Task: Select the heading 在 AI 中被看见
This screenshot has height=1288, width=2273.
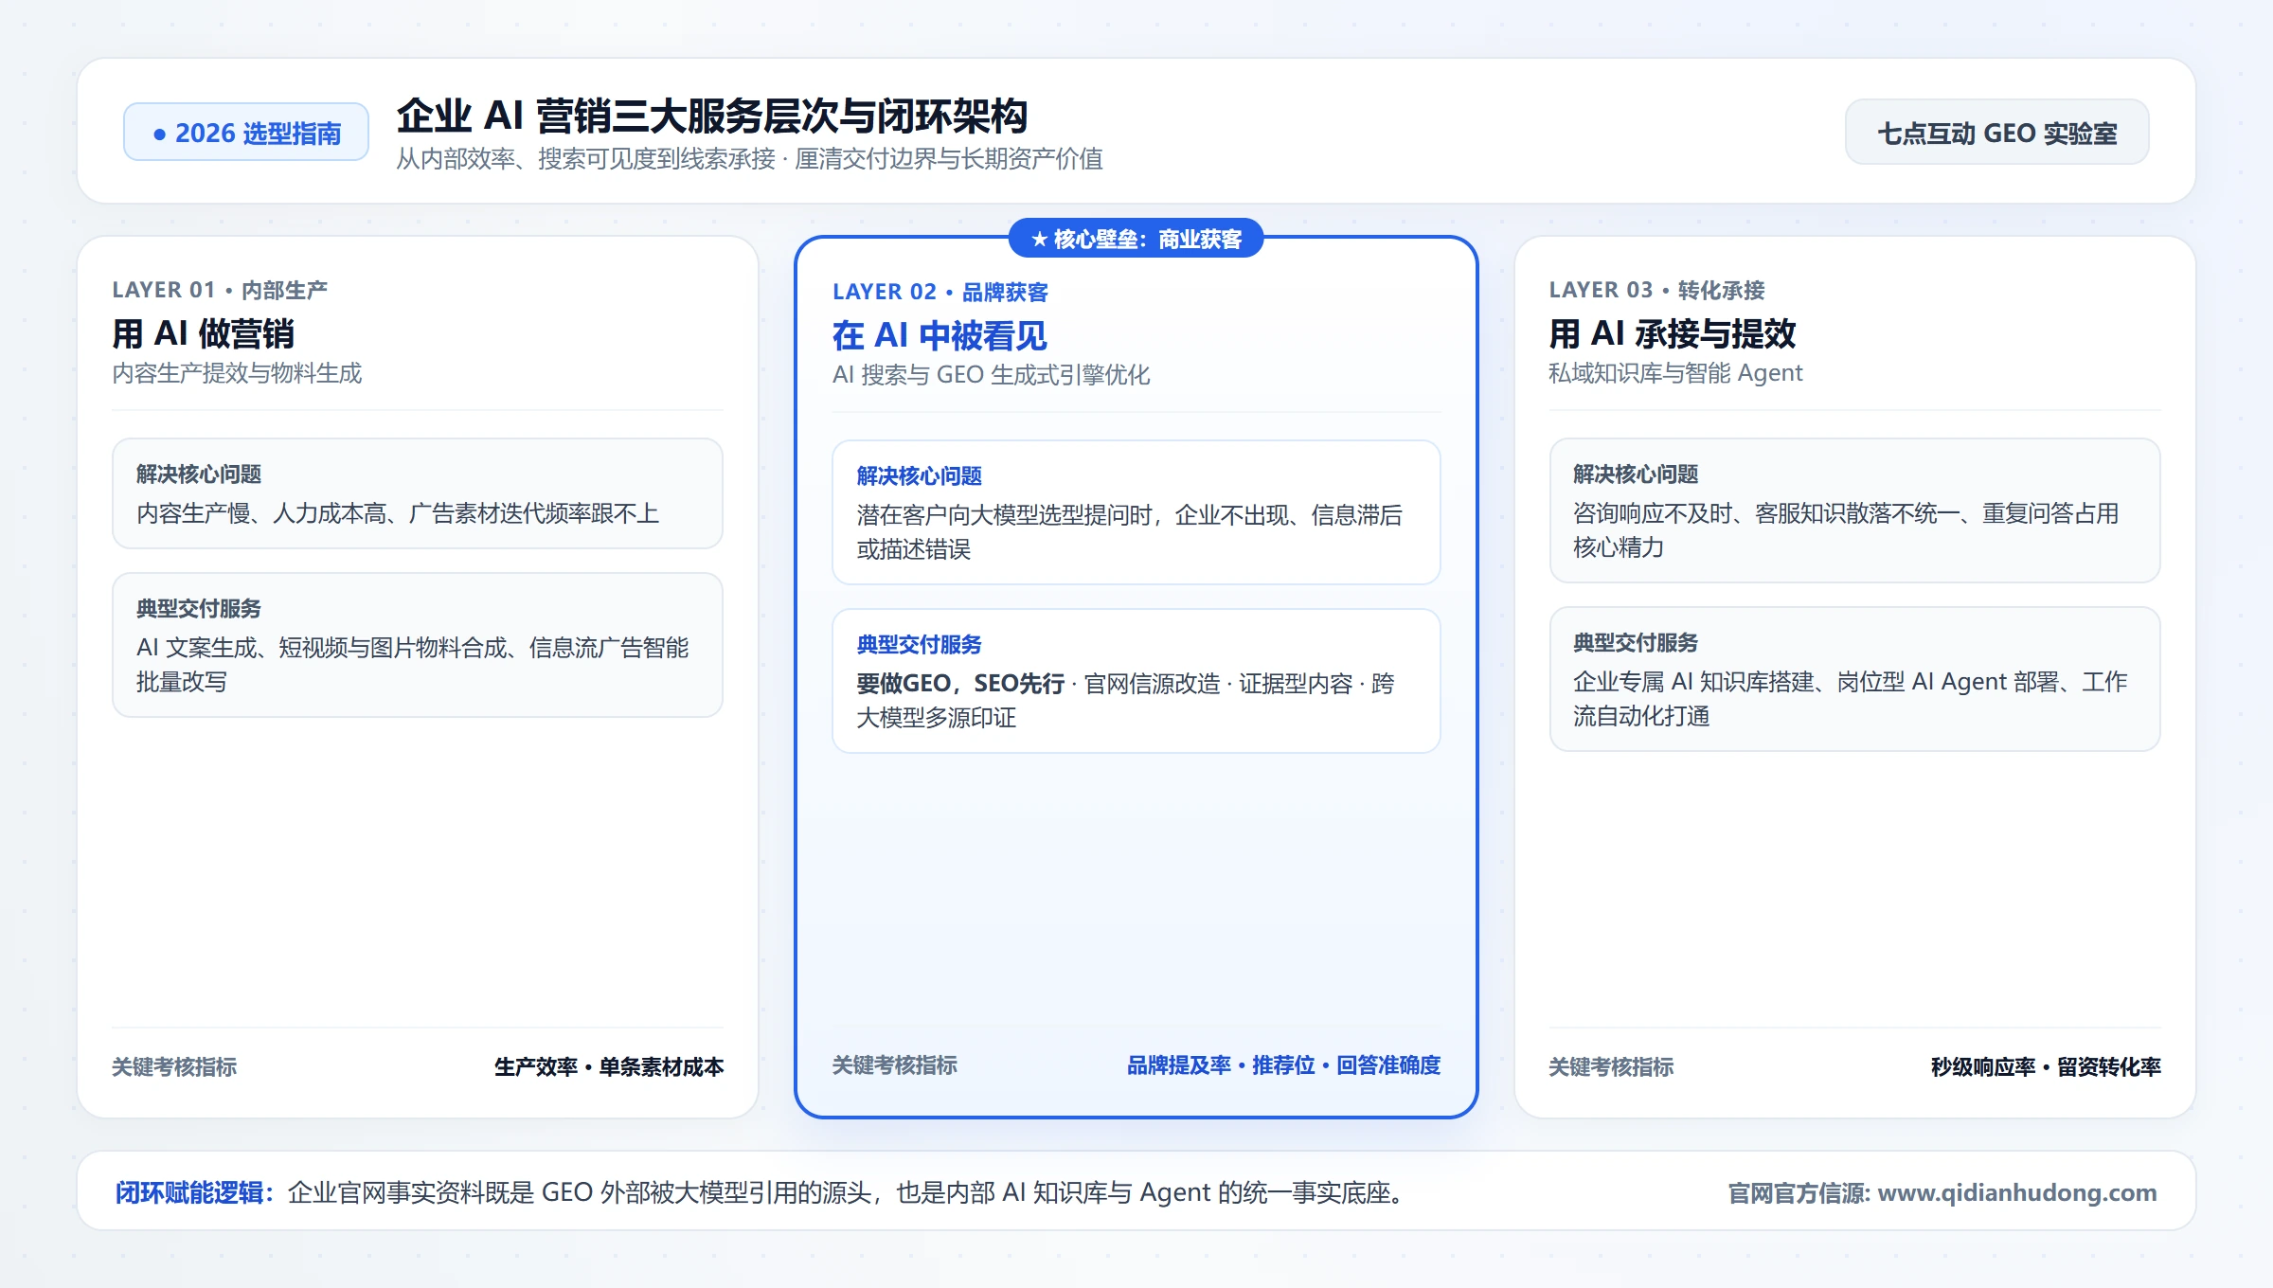Action: [x=940, y=335]
